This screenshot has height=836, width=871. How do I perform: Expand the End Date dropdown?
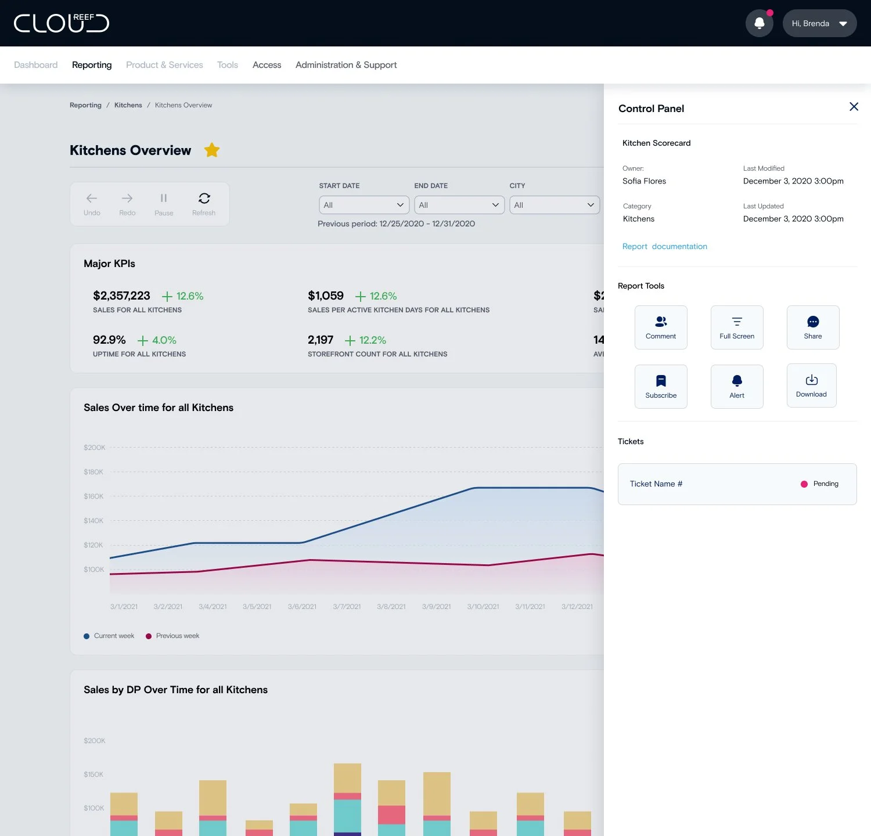tap(459, 205)
